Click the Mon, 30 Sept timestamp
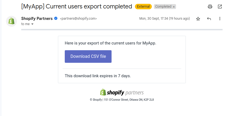The image size is (231, 116). coord(164,19)
